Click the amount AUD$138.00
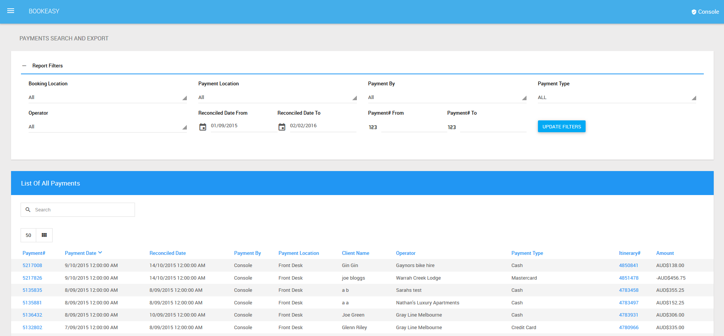Image resolution: width=724 pixels, height=336 pixels. pos(670,266)
